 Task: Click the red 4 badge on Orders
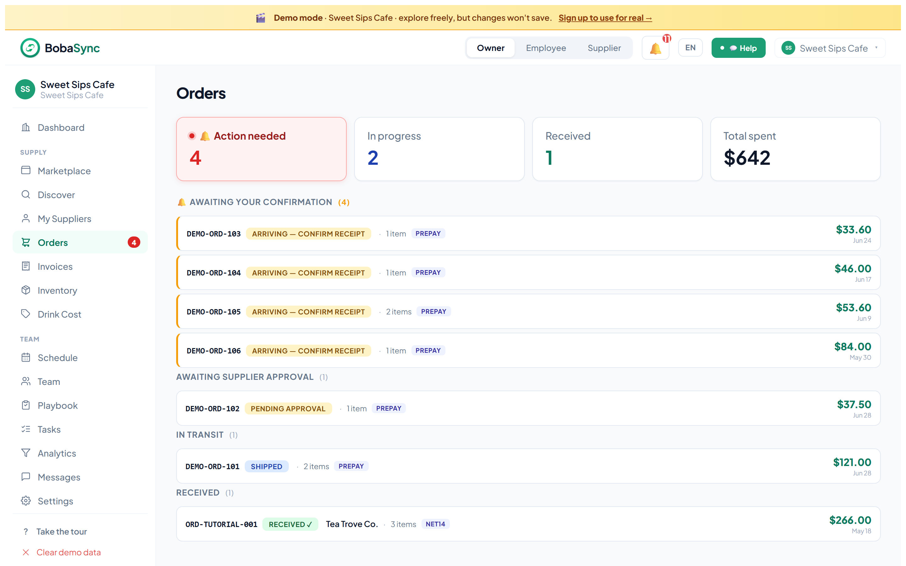pyautogui.click(x=134, y=242)
